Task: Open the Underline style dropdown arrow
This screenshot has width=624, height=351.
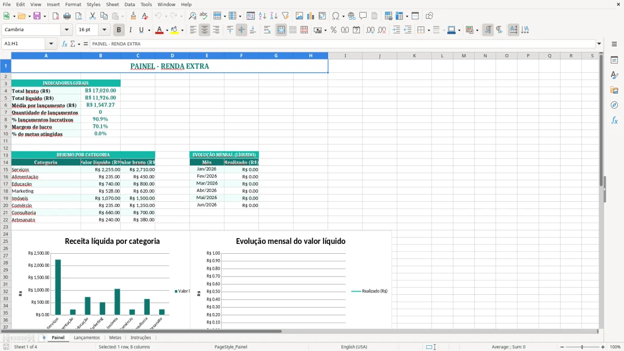Action: tap(149, 30)
